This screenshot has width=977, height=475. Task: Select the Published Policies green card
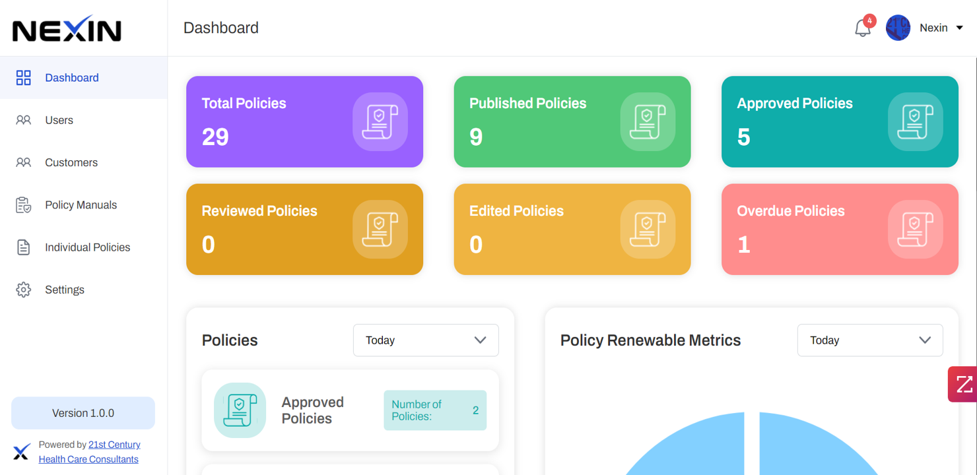572,122
